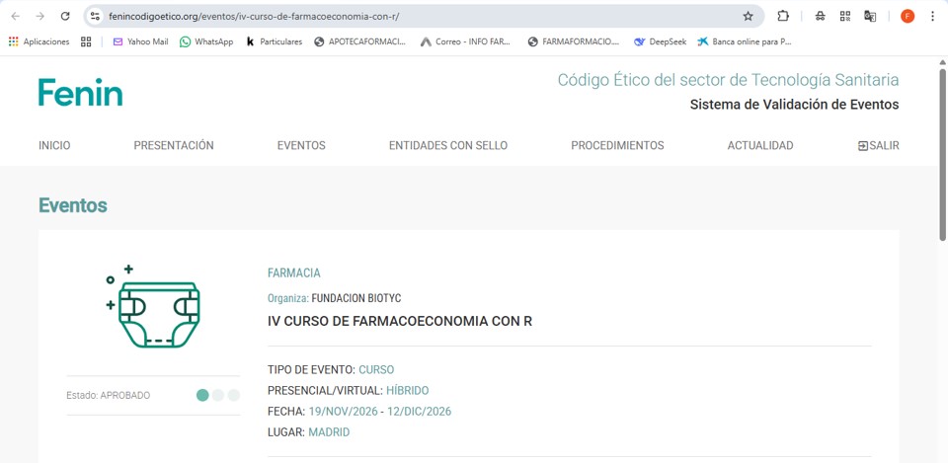Click the diaper event category image

153,307
